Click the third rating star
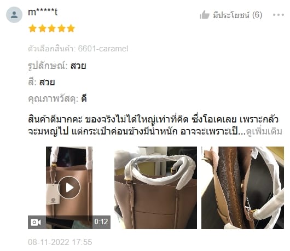 (x=52, y=28)
